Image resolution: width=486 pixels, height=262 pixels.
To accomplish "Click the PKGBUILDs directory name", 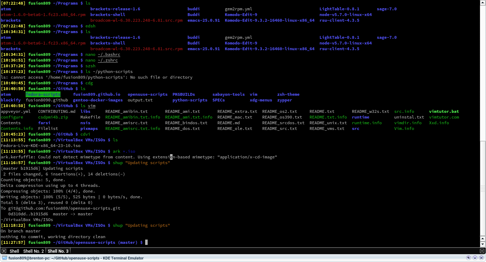I will click(x=184, y=94).
